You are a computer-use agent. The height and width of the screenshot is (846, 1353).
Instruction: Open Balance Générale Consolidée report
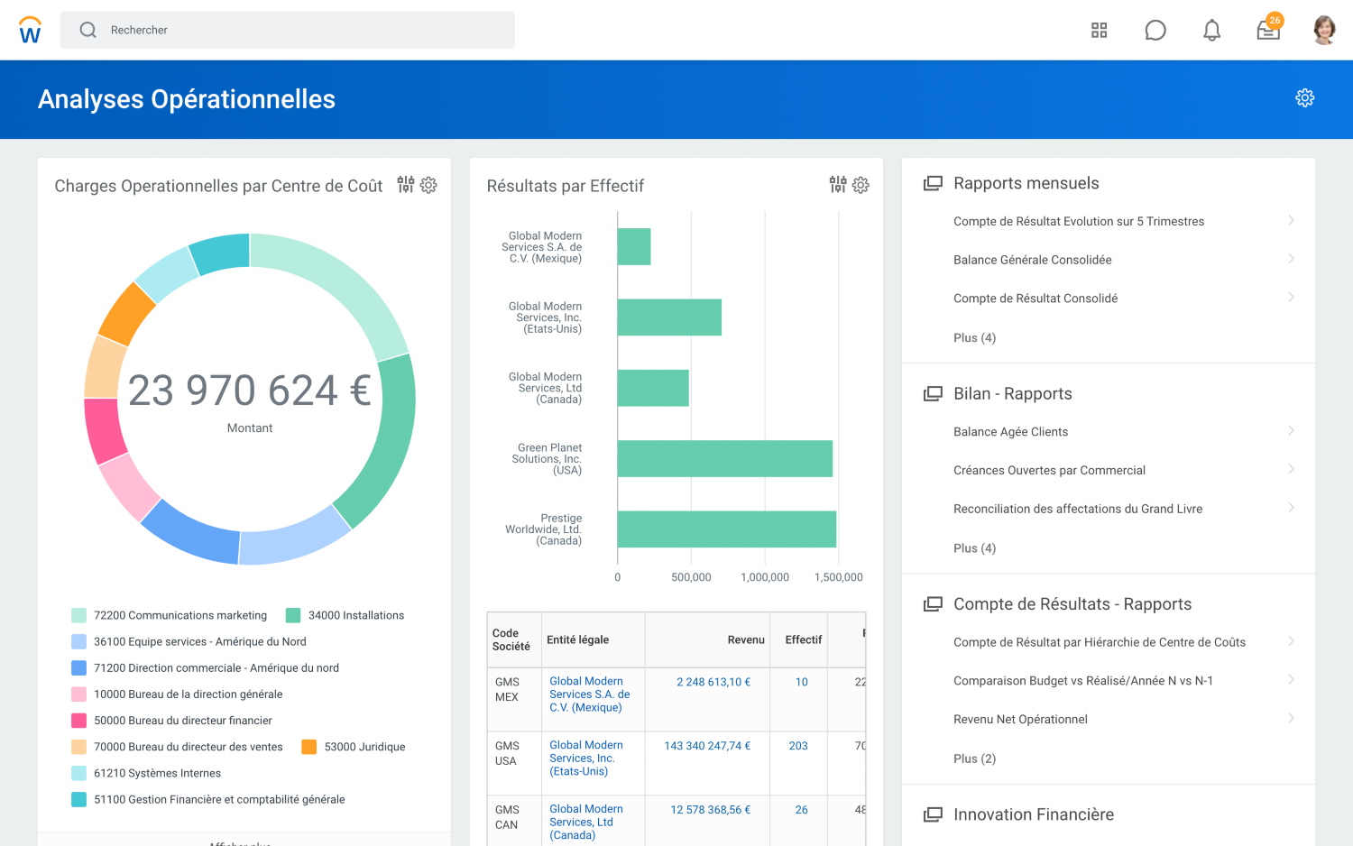click(x=1032, y=260)
